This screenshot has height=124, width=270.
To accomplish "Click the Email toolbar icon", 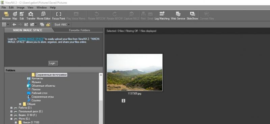I will coord(150,16).
